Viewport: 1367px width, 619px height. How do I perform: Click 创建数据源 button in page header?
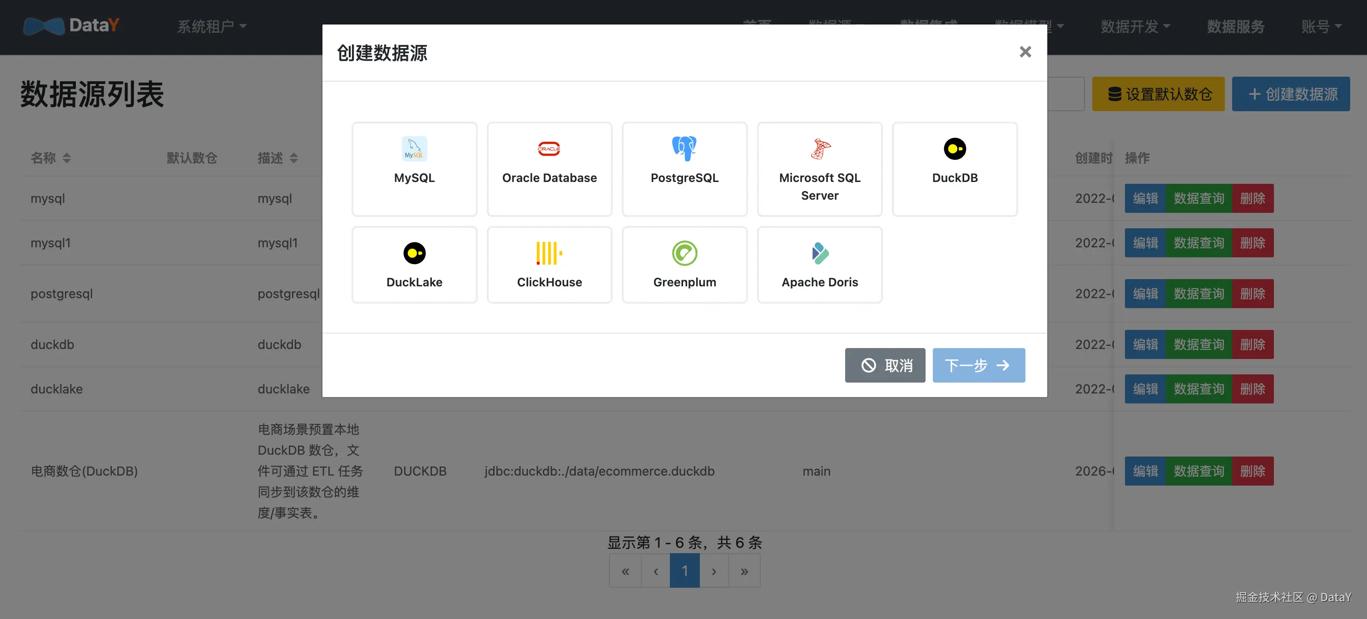tap(1290, 94)
